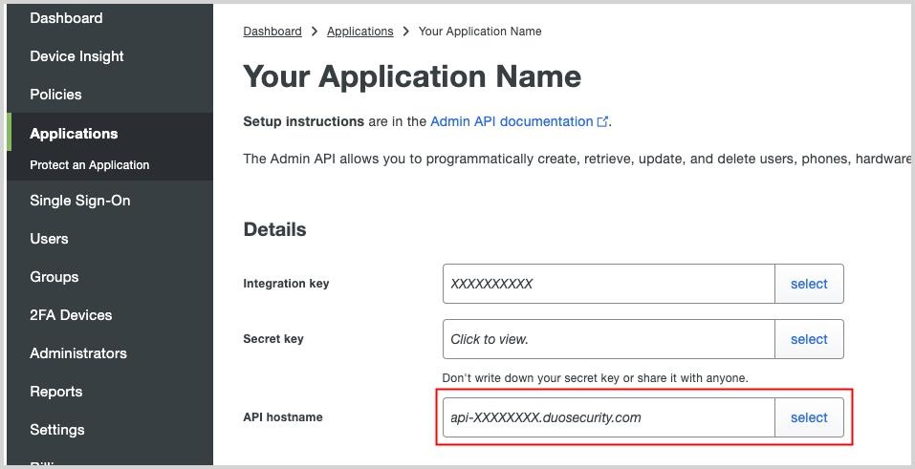
Task: Click external link icon after documentation
Action: click(x=602, y=122)
